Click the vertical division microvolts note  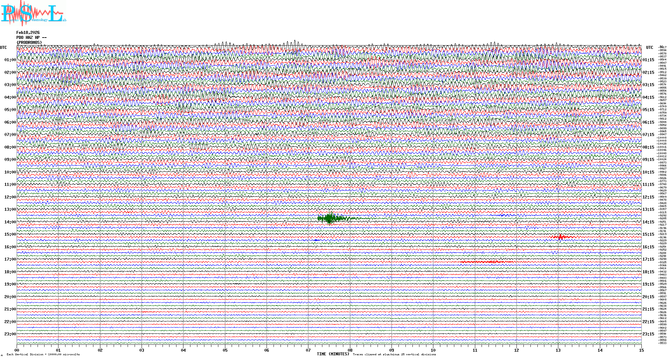pos(43,354)
